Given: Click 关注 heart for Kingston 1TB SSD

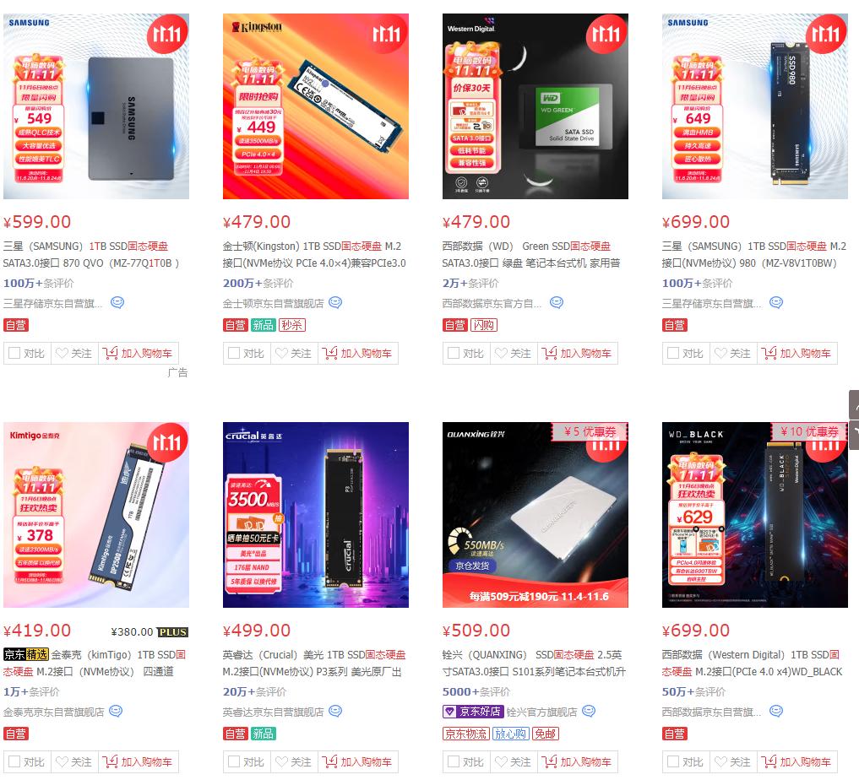Looking at the screenshot, I should point(294,353).
